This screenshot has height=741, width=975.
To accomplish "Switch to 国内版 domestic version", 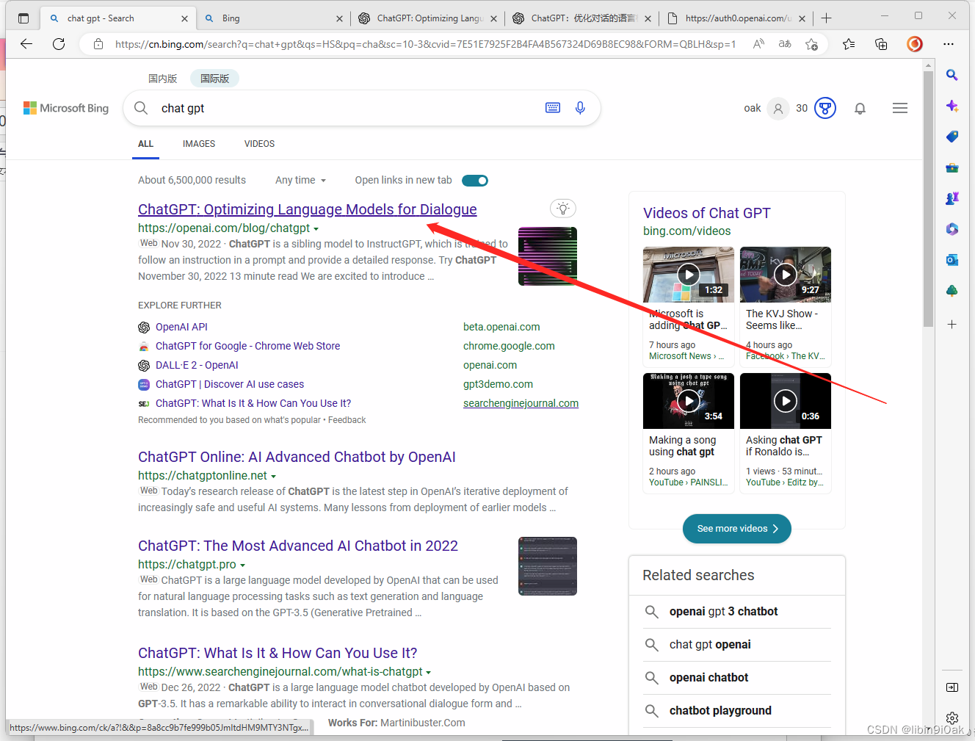I will point(163,79).
